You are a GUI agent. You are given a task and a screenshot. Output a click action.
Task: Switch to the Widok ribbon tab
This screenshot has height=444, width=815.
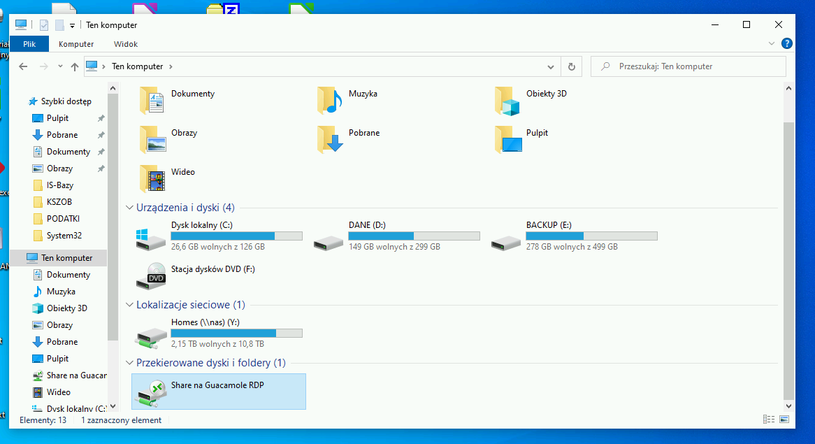(126, 44)
